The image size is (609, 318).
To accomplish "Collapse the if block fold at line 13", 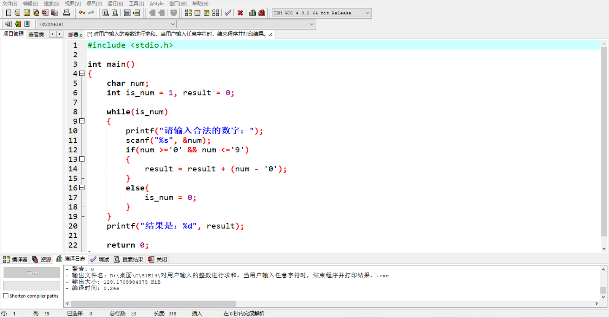I will coord(82,159).
